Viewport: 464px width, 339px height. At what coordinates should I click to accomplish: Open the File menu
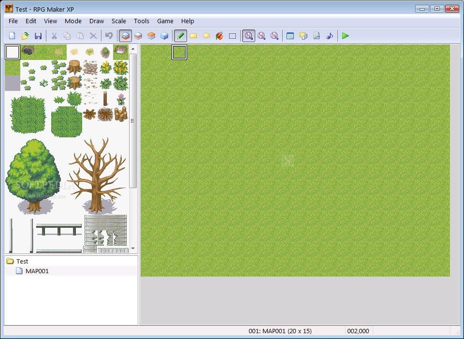pos(13,21)
